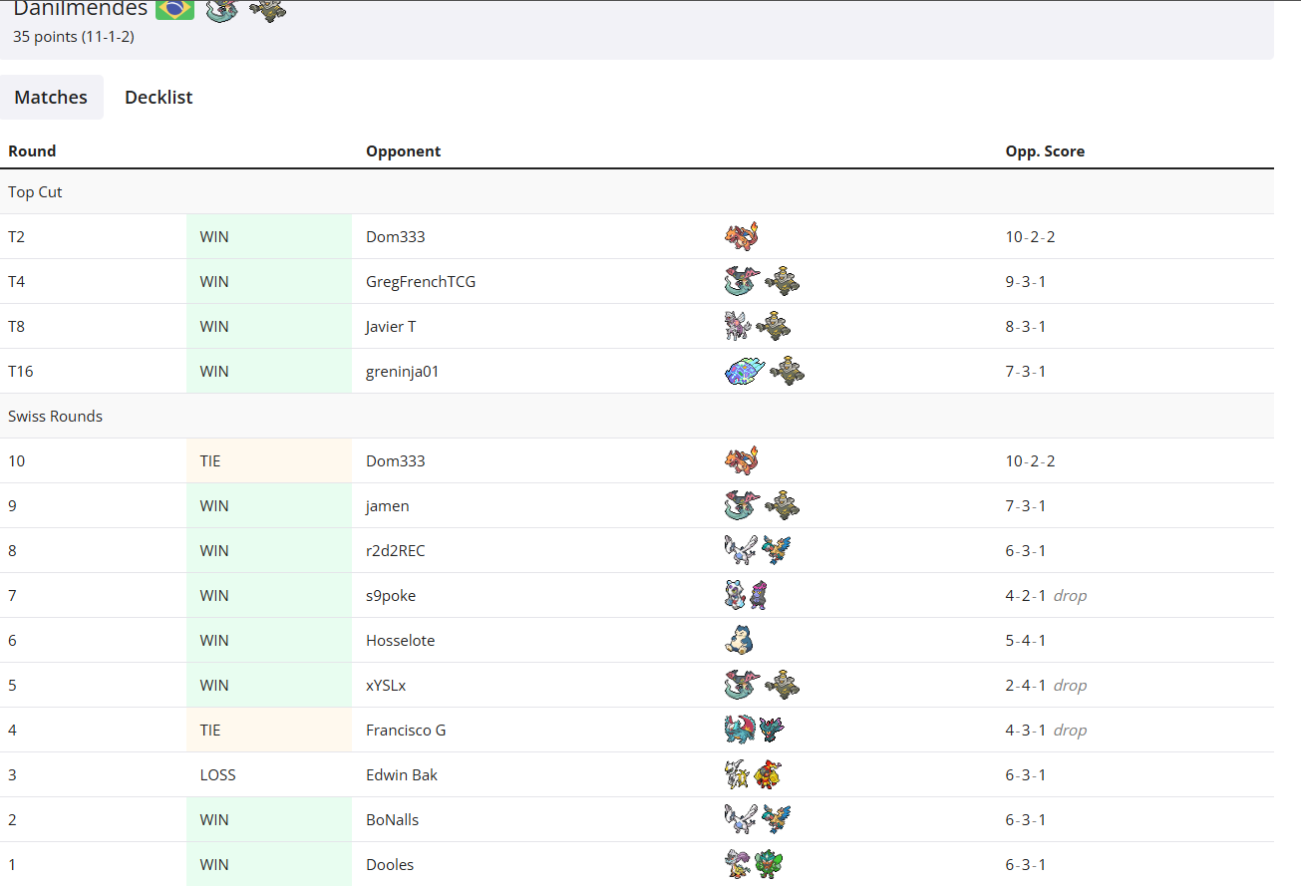
Task: Click the Opponent column header
Action: tap(404, 151)
